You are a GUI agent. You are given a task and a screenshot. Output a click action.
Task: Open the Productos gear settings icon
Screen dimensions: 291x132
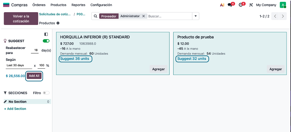point(58,23)
